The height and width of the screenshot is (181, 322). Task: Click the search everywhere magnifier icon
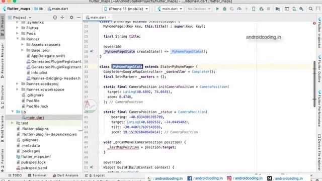tap(311, 9)
